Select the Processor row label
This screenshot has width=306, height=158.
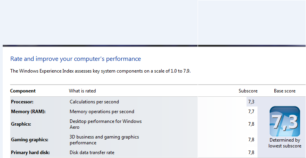click(22, 102)
